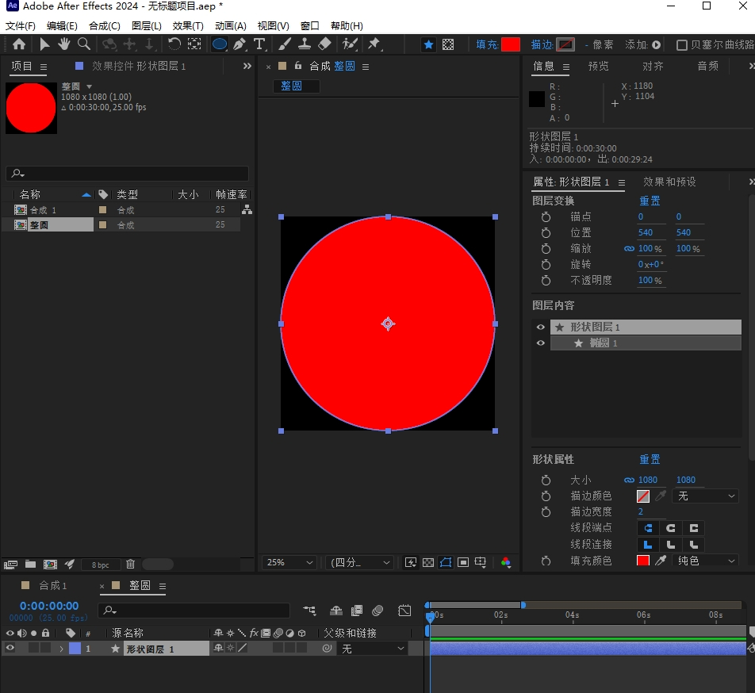Viewport: 755px width, 693px height.
Task: Select the Roto Brush tool
Action: click(x=350, y=44)
